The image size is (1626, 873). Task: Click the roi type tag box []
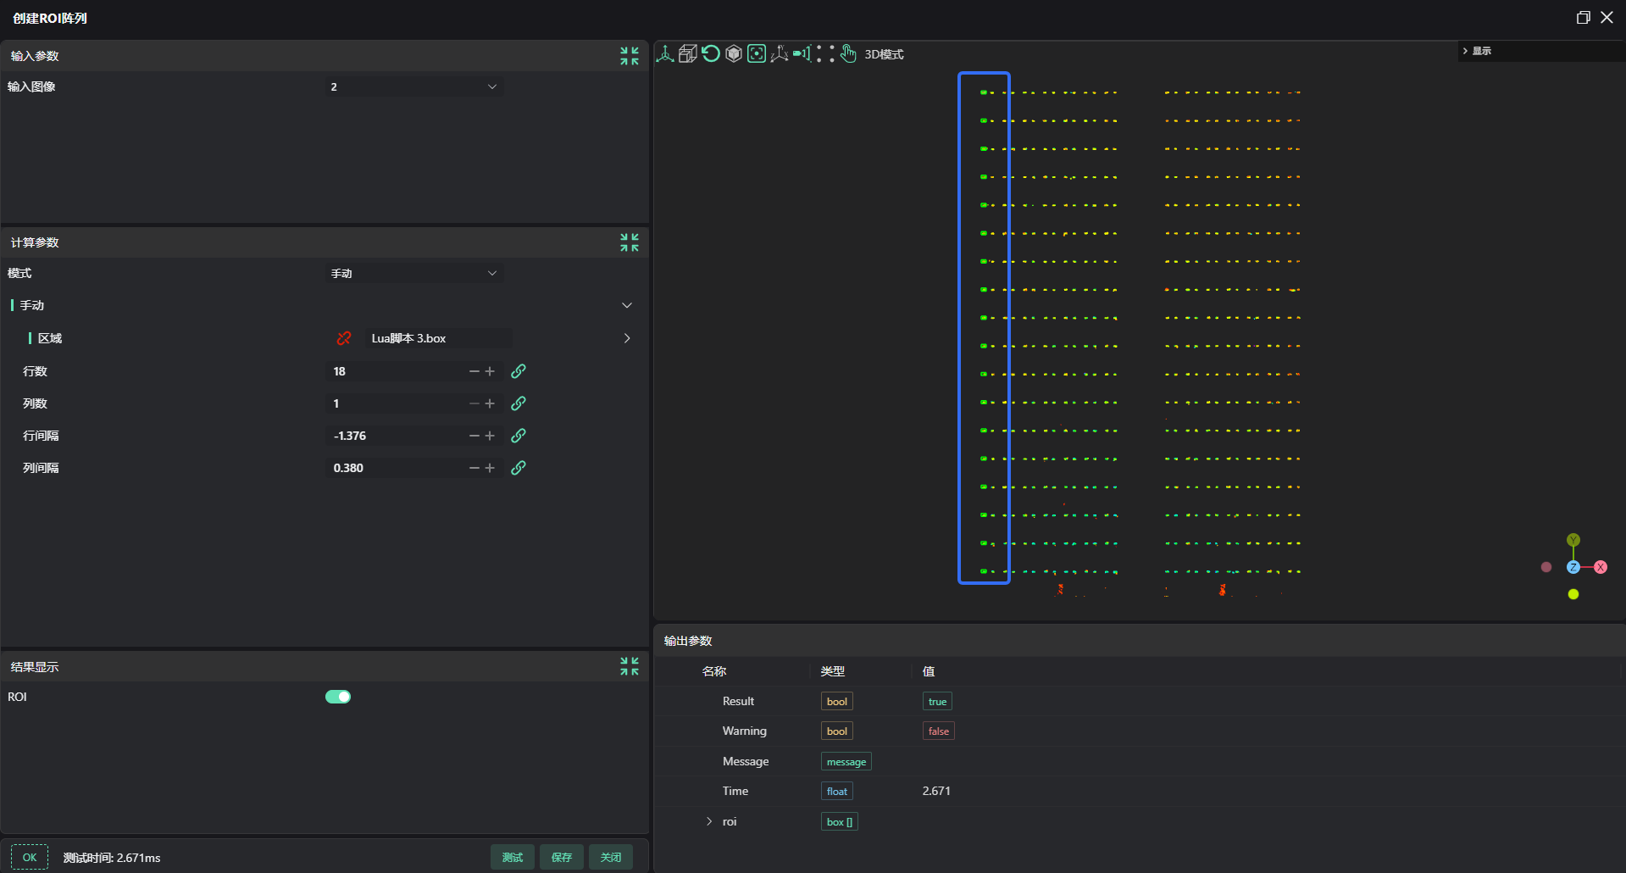click(840, 821)
